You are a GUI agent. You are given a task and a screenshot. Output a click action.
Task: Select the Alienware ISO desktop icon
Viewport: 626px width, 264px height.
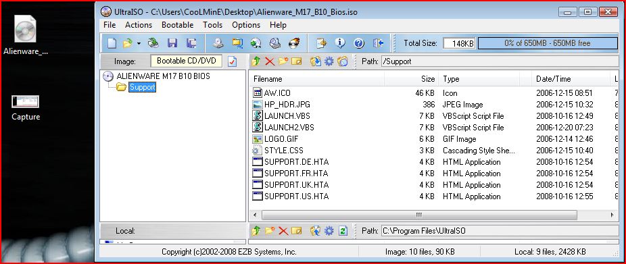(25, 36)
